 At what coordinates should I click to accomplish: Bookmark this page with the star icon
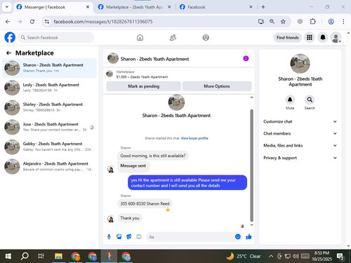283,22
